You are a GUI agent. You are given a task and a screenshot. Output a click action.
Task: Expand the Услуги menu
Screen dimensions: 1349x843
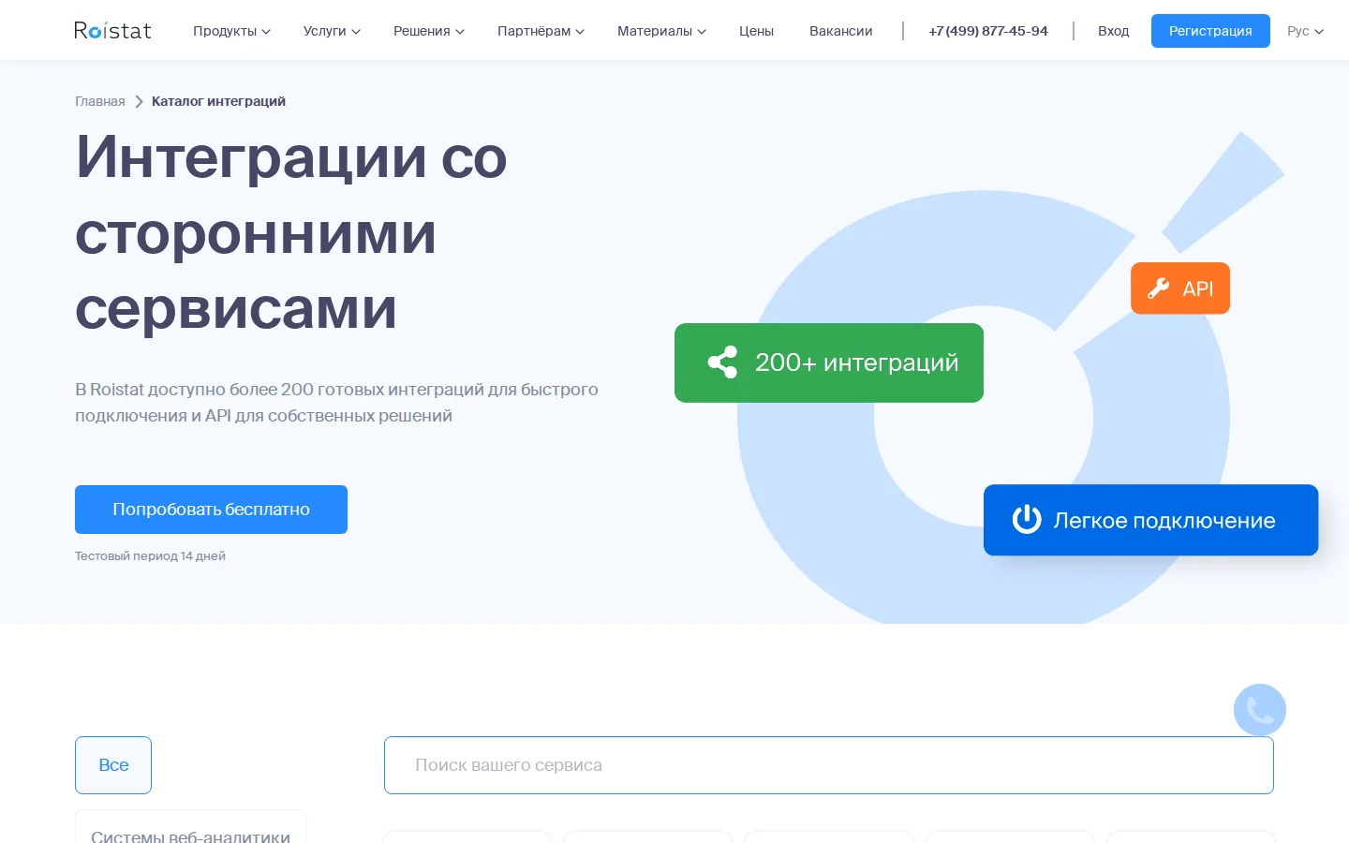(x=332, y=31)
